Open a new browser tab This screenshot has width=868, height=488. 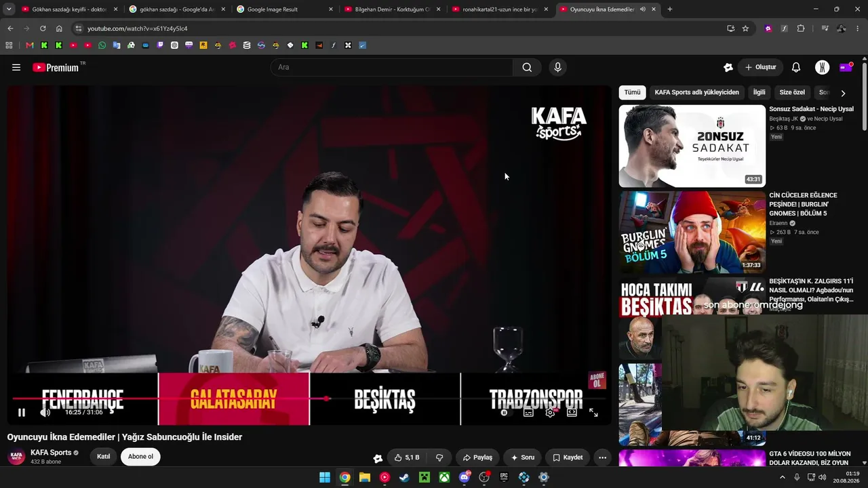click(x=670, y=9)
